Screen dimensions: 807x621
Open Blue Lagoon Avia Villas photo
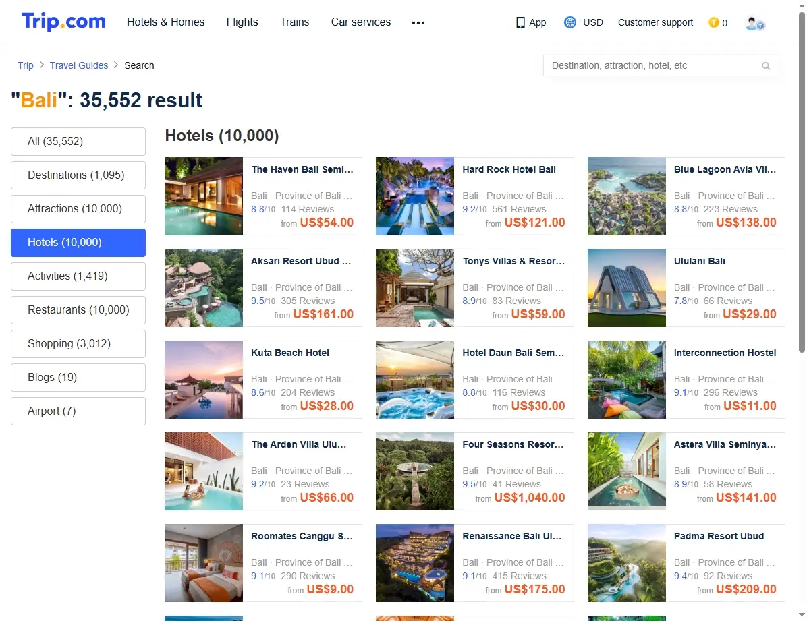pos(627,196)
